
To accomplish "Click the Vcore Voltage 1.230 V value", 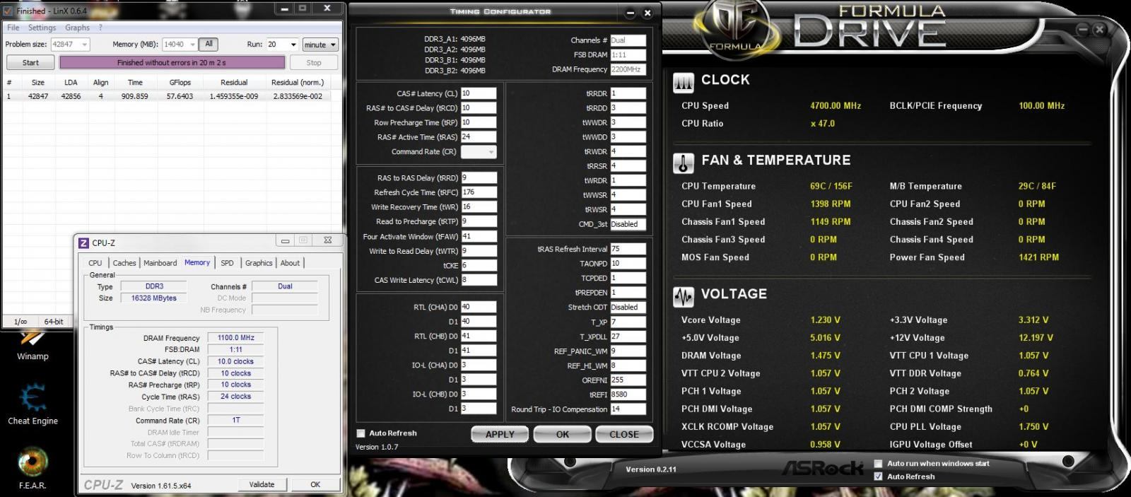I will point(825,320).
